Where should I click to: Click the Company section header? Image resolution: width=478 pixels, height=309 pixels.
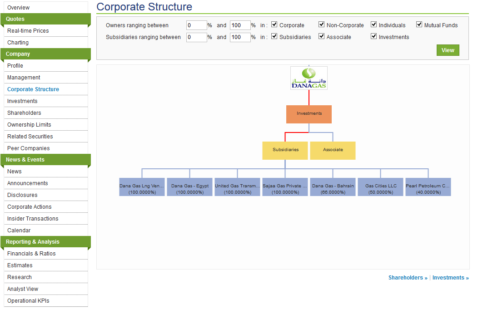(x=46, y=54)
